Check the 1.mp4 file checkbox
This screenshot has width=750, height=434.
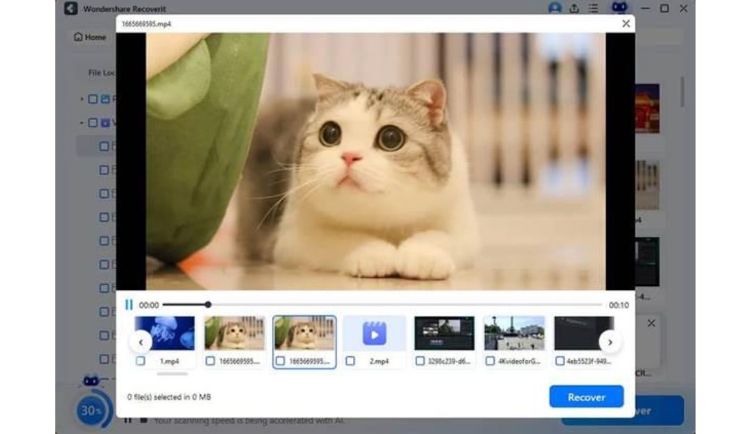140,361
